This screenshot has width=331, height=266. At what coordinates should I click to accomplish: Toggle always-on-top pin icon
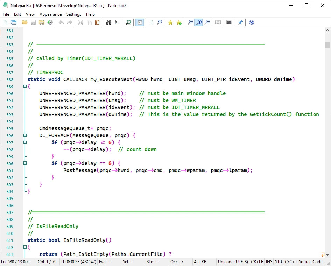pyautogui.click(x=240, y=22)
